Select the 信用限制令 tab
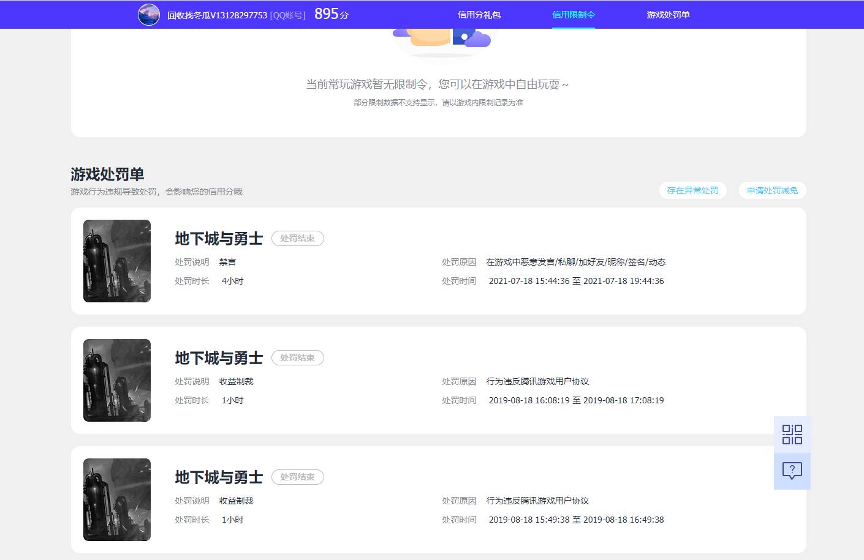Viewport: 864px width, 560px height. 573,14
